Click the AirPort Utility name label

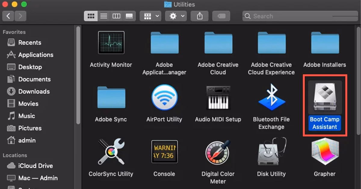pos(164,119)
